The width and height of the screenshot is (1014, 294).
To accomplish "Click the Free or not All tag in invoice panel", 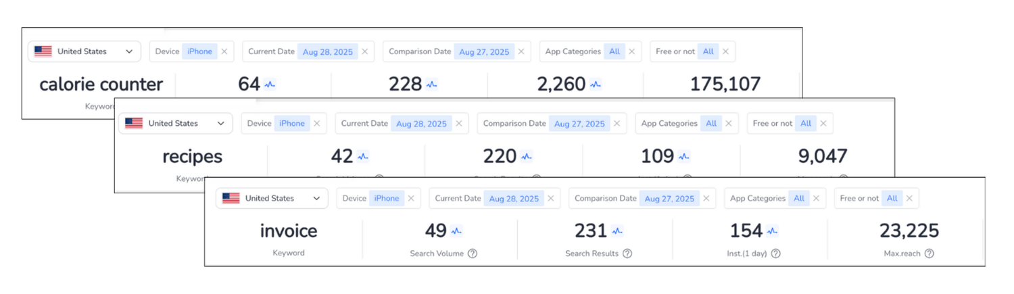I will click(892, 199).
